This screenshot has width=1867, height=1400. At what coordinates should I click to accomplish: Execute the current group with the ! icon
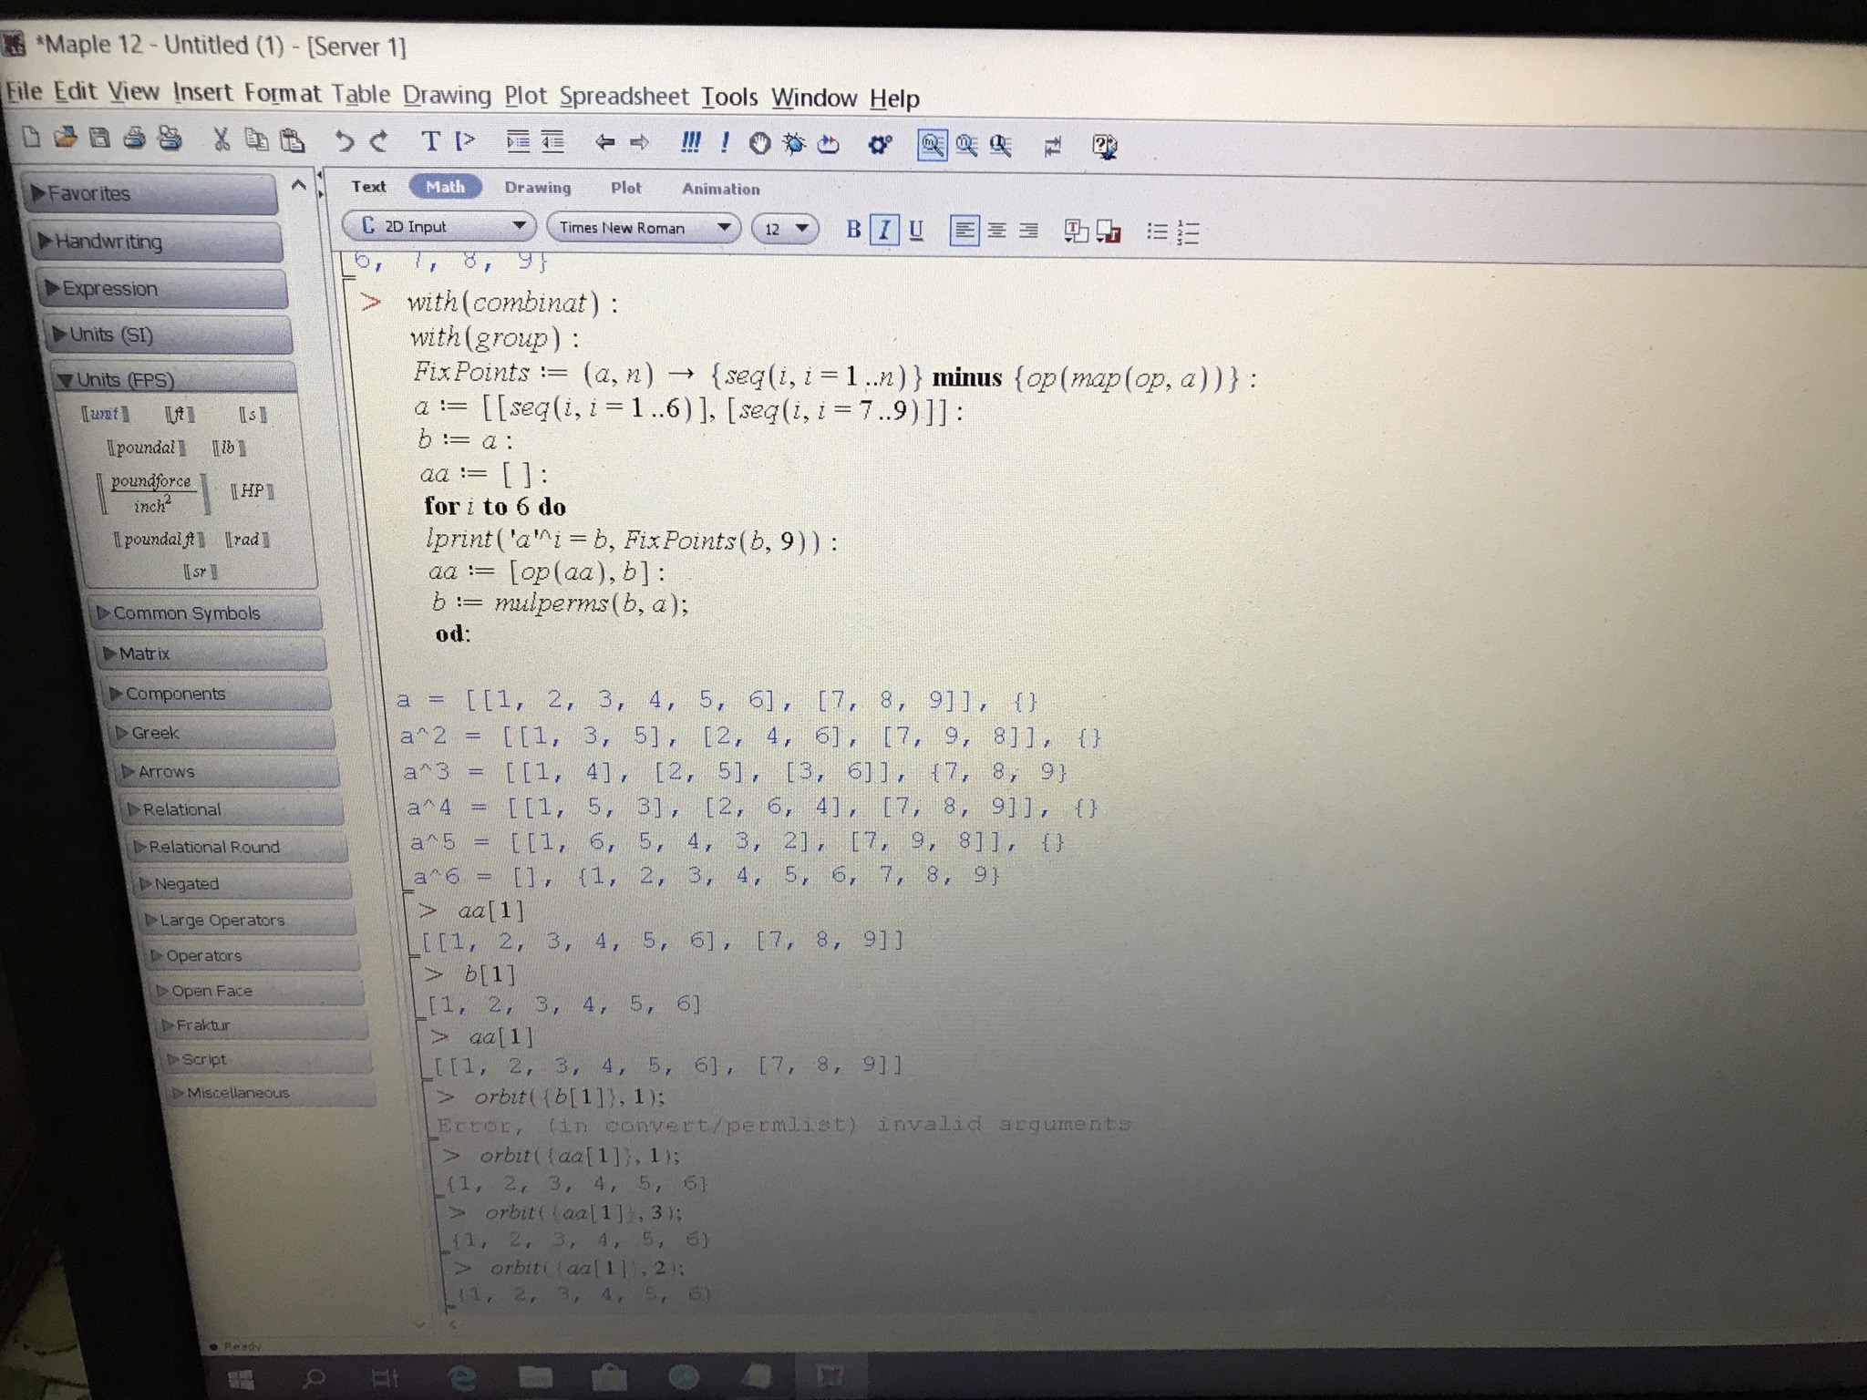[725, 143]
